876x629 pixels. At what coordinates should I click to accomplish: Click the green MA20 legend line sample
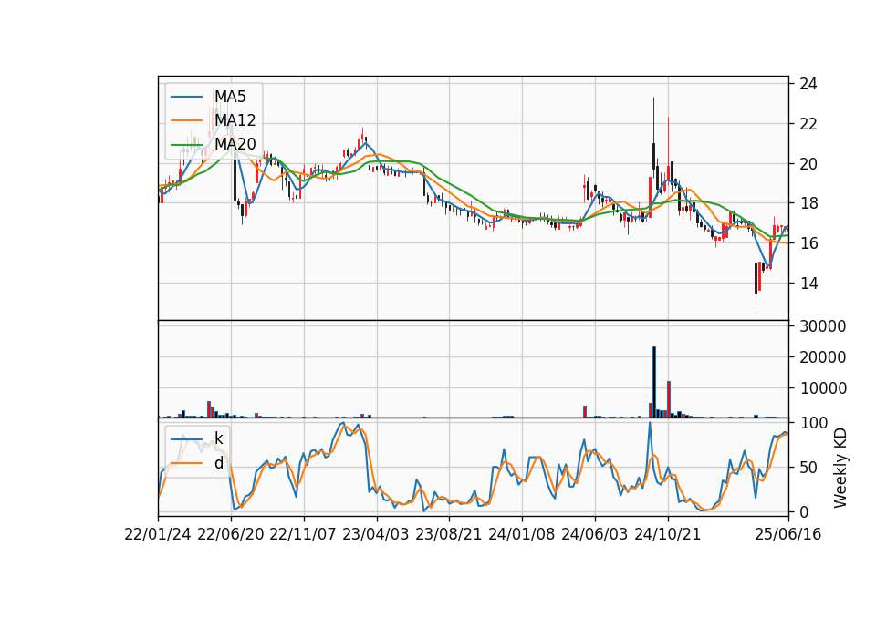point(186,145)
